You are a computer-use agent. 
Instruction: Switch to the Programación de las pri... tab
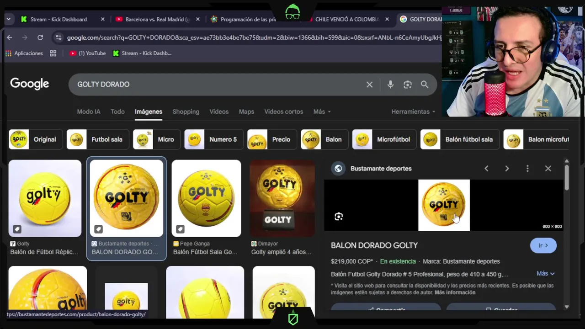[x=248, y=19]
